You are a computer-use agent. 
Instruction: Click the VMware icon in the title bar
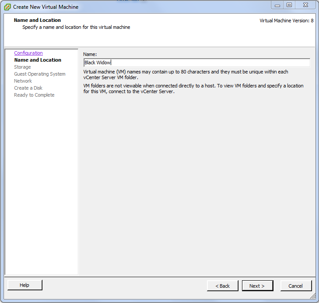click(x=7, y=7)
